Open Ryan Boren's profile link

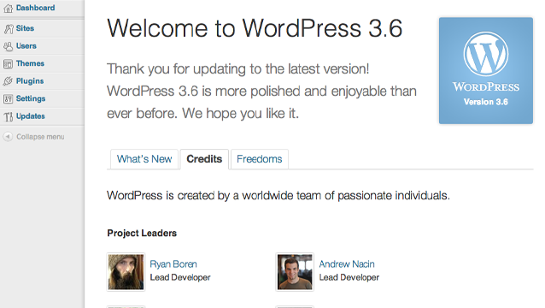click(173, 264)
